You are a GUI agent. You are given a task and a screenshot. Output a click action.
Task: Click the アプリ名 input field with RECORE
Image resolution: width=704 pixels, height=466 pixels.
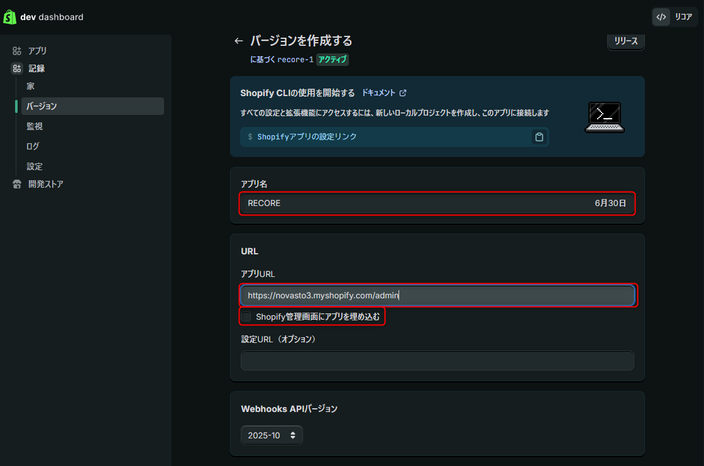pos(437,203)
